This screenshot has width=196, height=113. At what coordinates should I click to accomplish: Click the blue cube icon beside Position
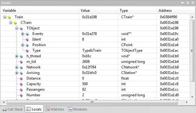click(x=27, y=45)
